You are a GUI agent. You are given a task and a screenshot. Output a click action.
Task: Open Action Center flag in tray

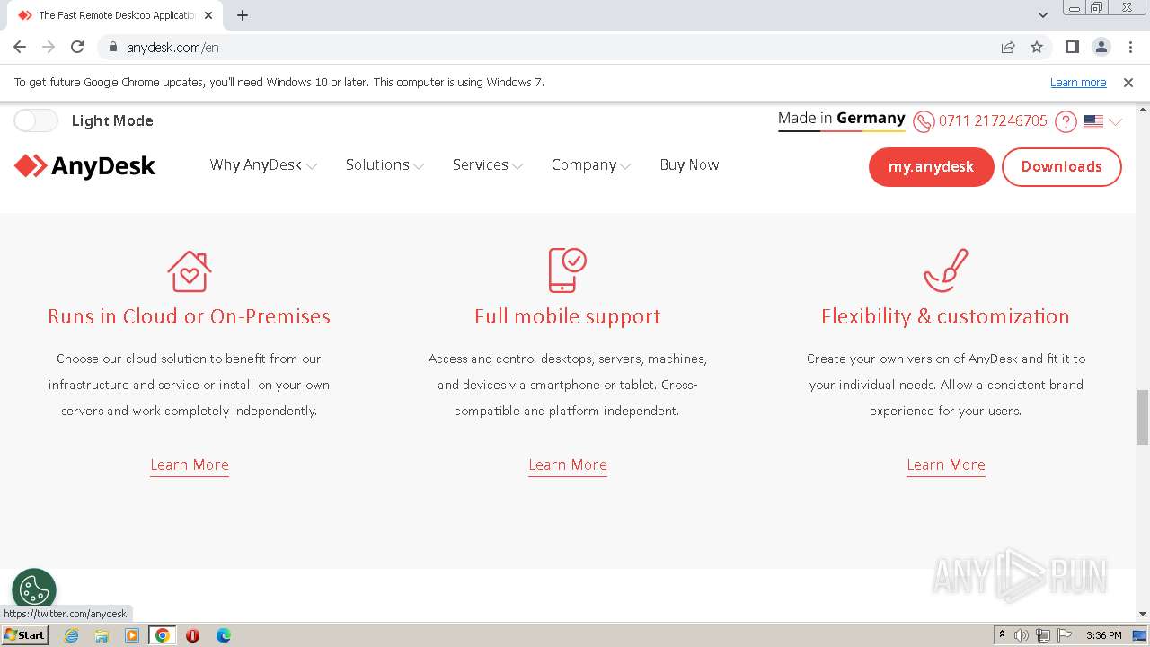tap(1065, 635)
